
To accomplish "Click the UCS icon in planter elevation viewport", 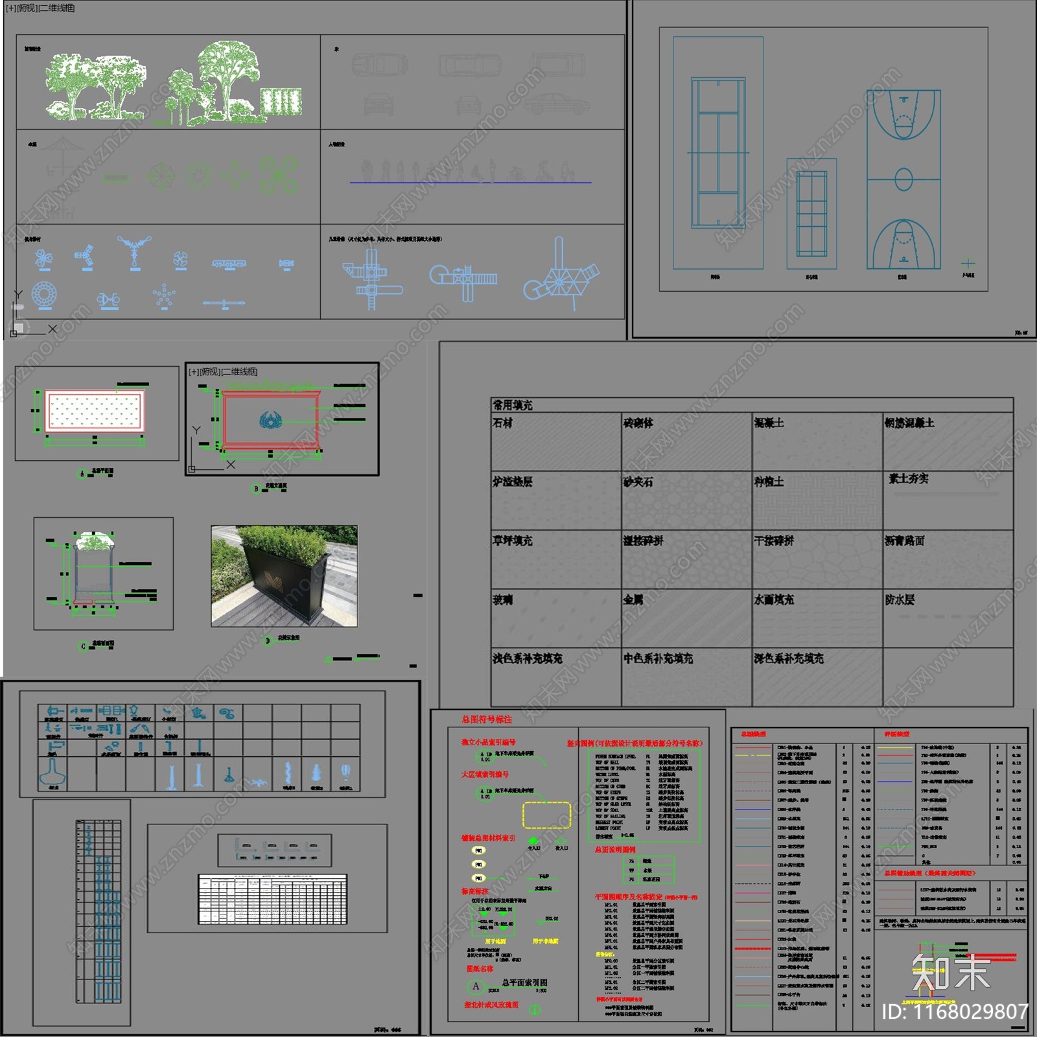I will [x=211, y=449].
